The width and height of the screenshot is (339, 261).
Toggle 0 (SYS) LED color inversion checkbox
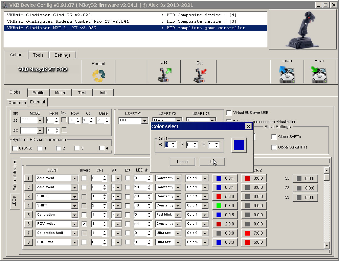[x=15, y=148]
